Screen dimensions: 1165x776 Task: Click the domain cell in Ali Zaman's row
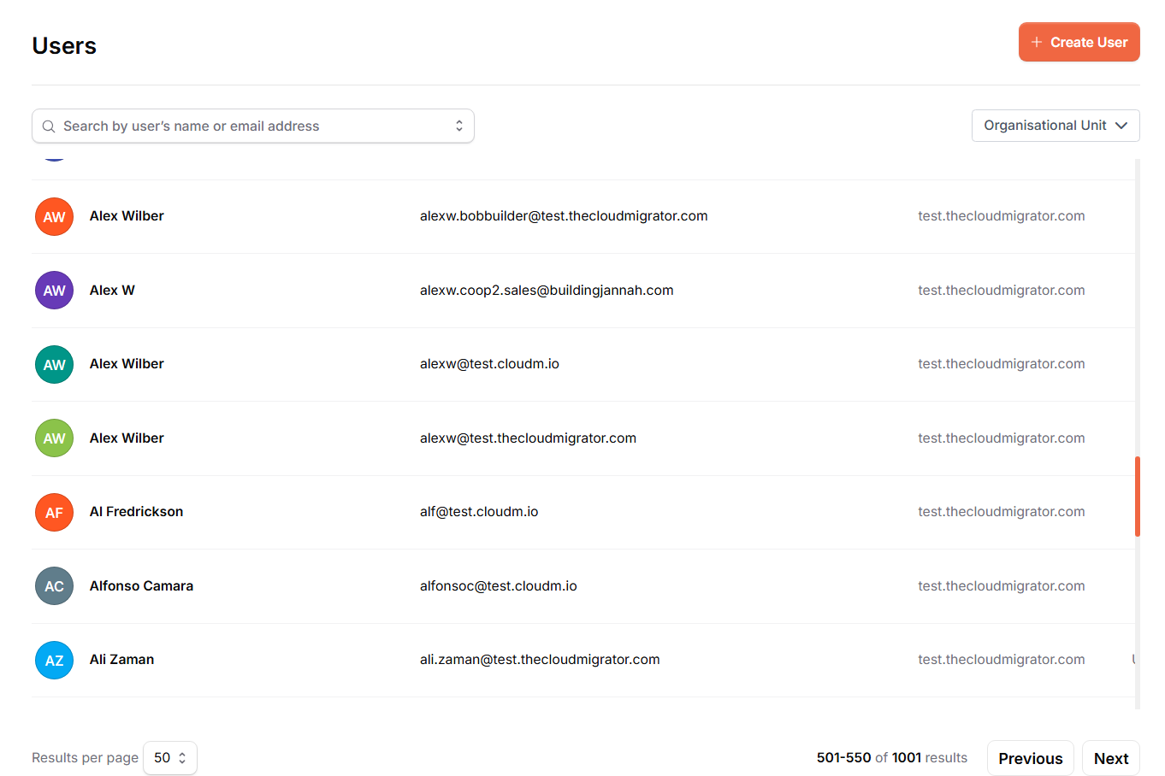point(1002,660)
